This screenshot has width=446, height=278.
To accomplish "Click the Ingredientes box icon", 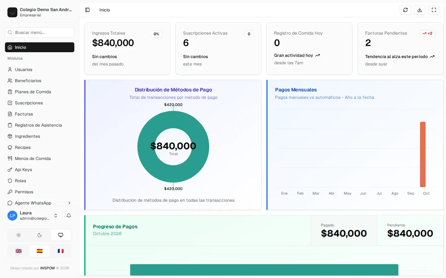I will (x=10, y=136).
